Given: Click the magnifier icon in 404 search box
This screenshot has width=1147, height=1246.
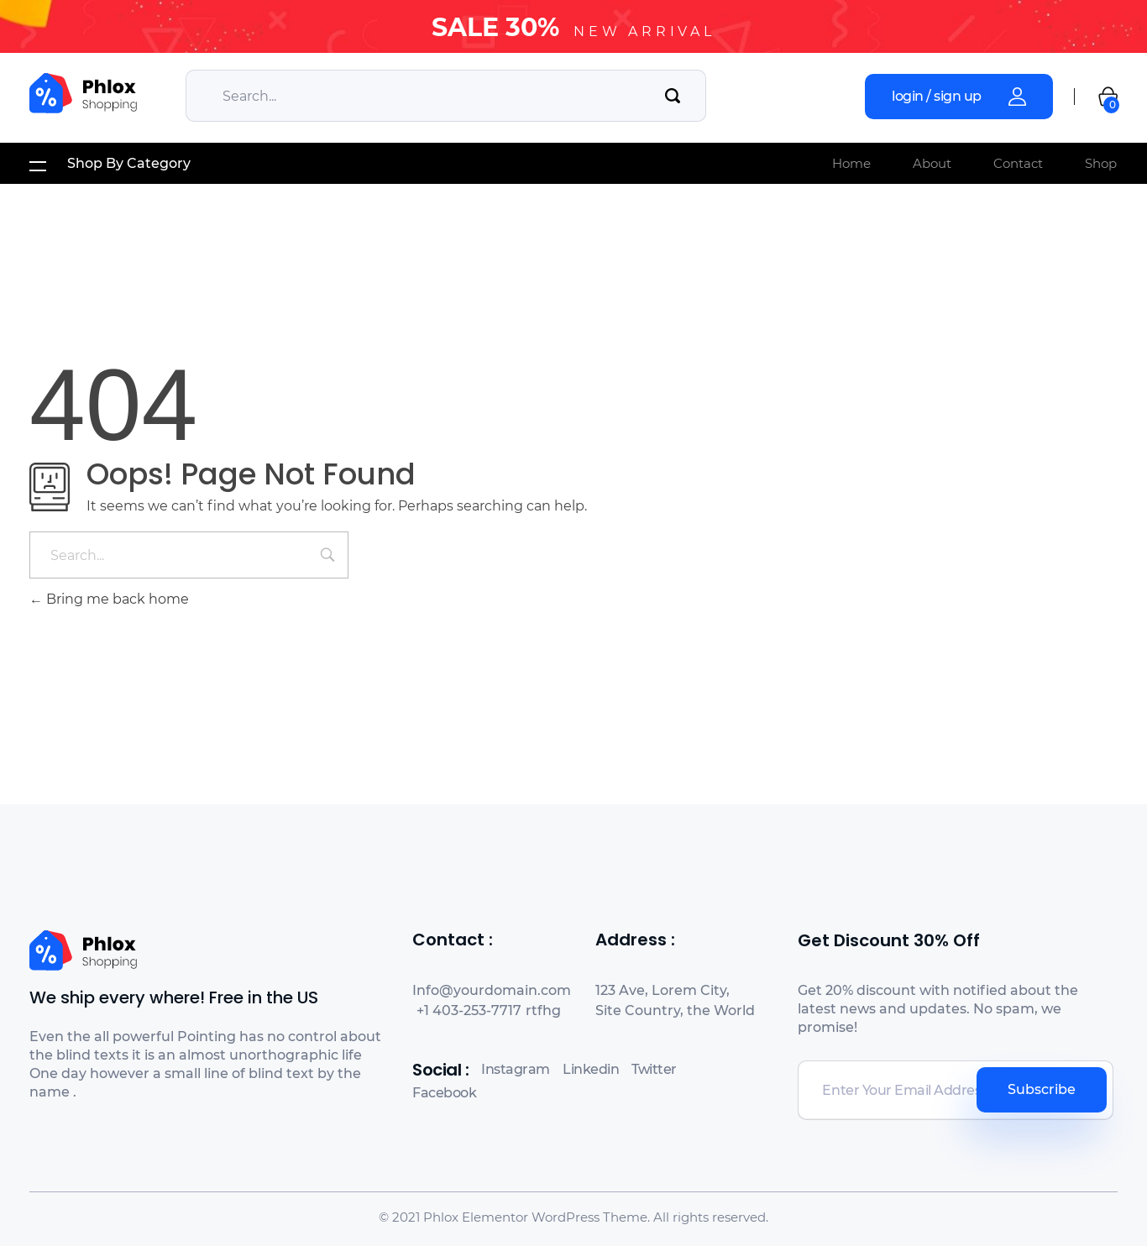Looking at the screenshot, I should [x=327, y=555].
